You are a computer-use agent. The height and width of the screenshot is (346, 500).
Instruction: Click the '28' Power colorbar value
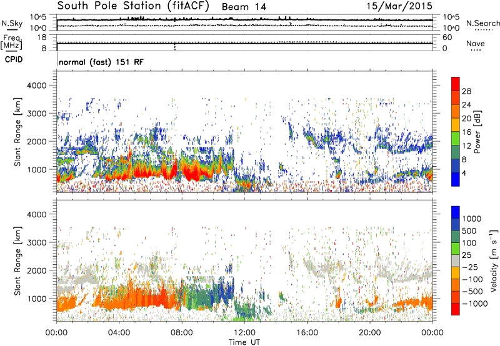(466, 91)
